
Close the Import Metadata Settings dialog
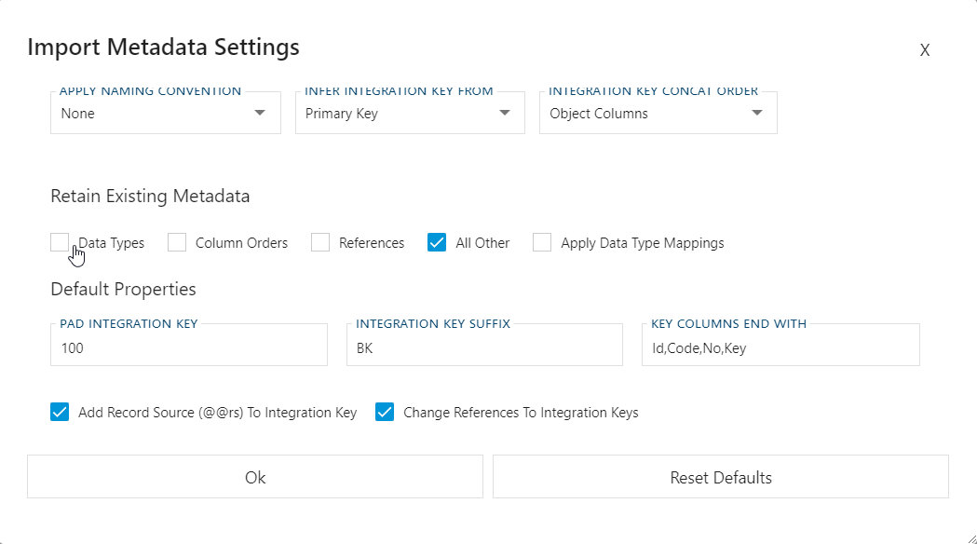[x=925, y=50]
